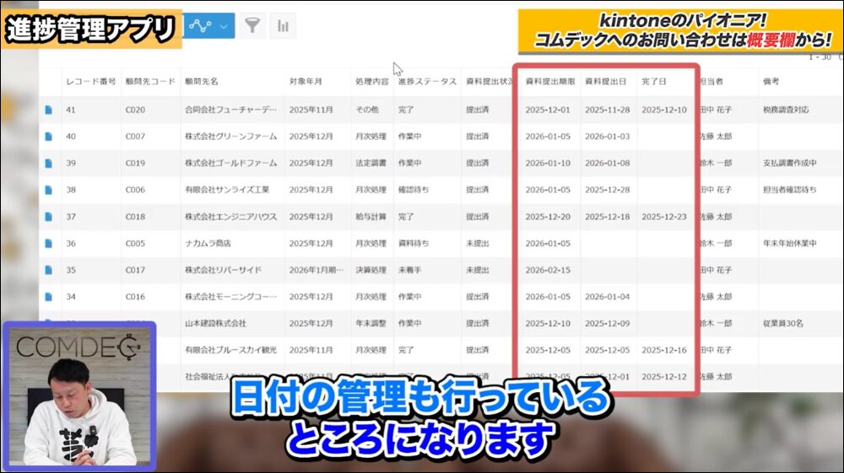
Task: Click the 給与計算 processing cell
Action: [x=371, y=217]
